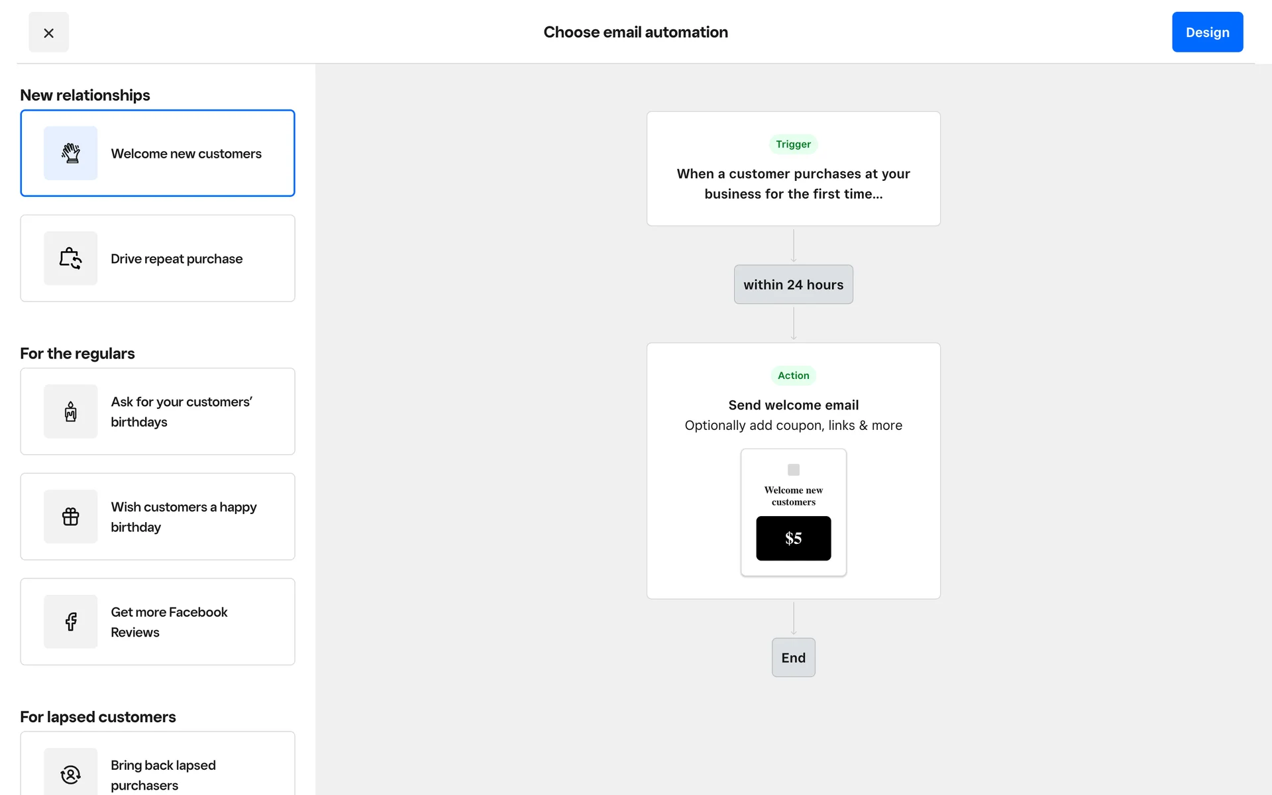
Task: Click the lapsed purchasers person icon
Action: [x=70, y=774]
